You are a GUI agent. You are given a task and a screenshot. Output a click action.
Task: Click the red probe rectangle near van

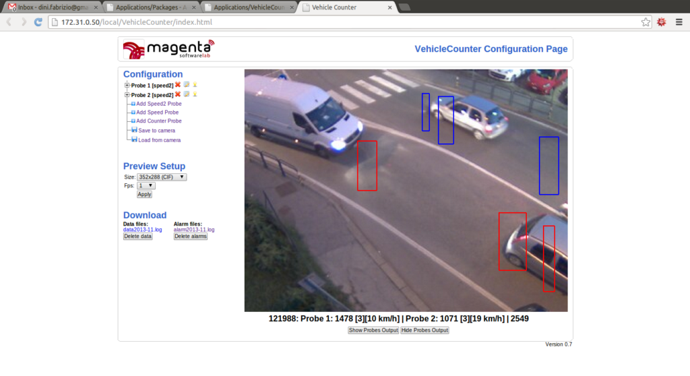(x=367, y=166)
